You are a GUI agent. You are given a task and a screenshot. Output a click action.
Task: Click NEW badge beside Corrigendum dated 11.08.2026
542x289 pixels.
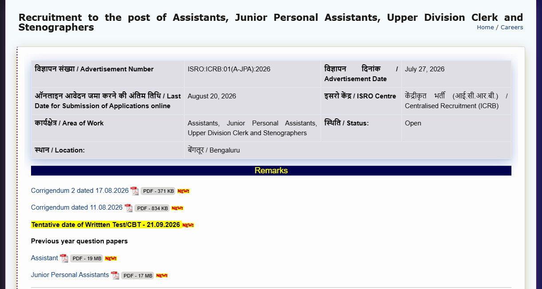[x=177, y=208]
